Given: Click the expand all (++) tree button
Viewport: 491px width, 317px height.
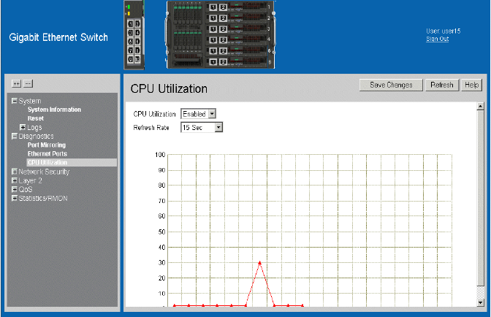Looking at the screenshot, I should pyautogui.click(x=17, y=84).
